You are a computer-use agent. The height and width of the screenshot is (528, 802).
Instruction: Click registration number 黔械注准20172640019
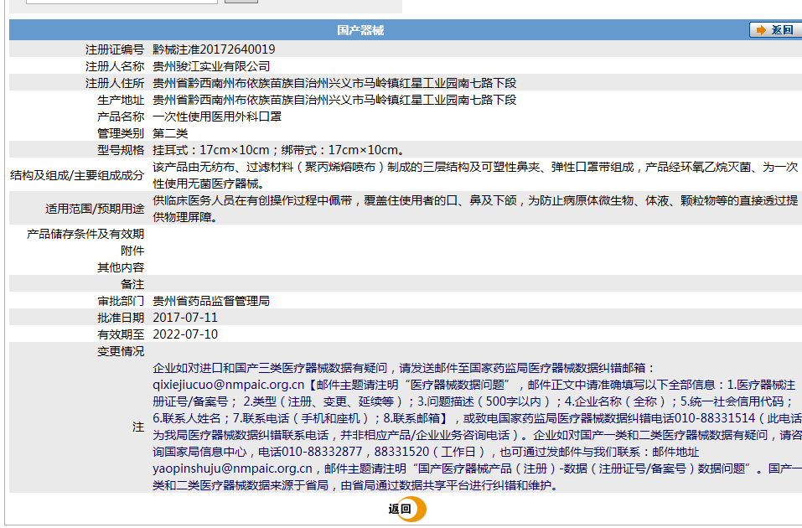pos(214,49)
